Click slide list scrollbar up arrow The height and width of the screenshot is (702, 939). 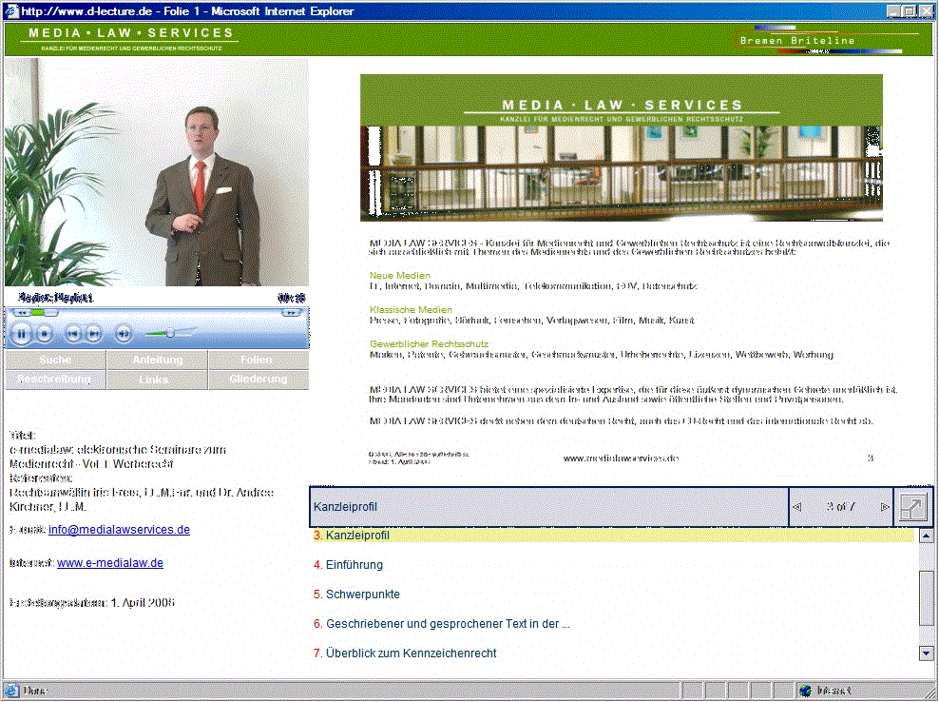point(926,536)
